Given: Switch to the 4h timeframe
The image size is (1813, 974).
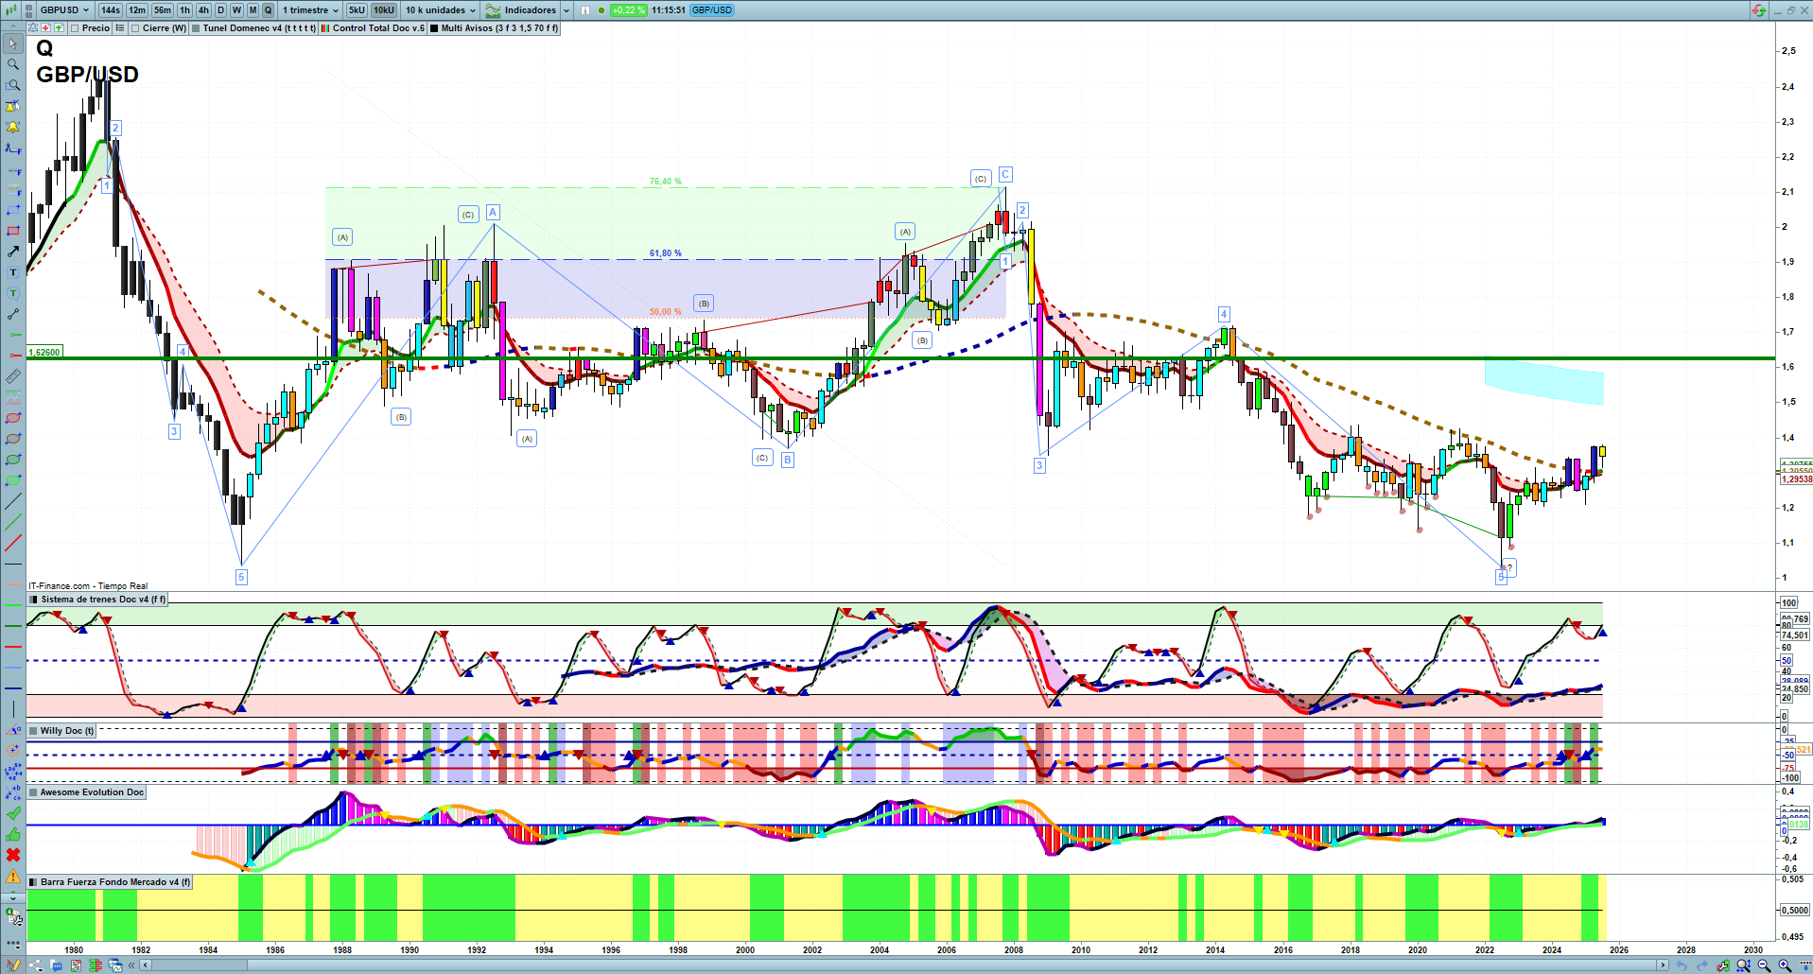Looking at the screenshot, I should (203, 10).
